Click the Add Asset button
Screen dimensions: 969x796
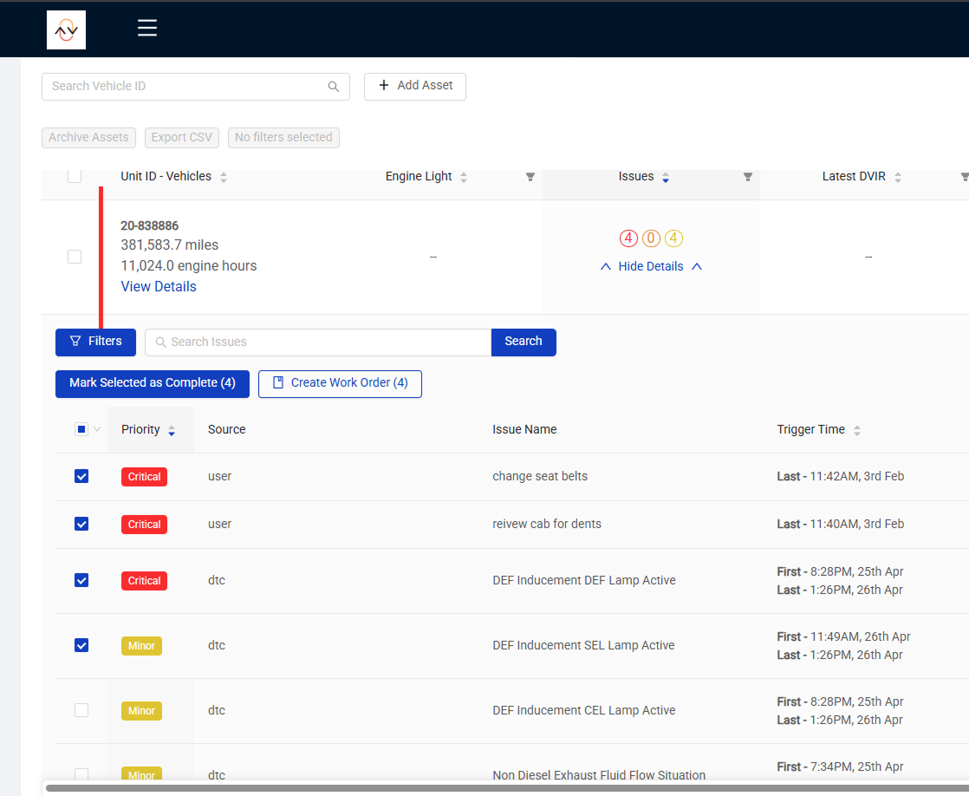coord(415,86)
